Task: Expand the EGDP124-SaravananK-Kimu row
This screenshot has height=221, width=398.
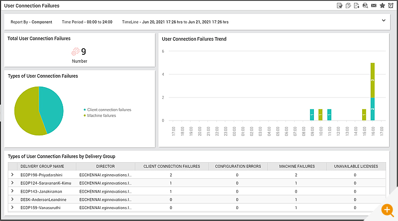Action: tap(12, 183)
